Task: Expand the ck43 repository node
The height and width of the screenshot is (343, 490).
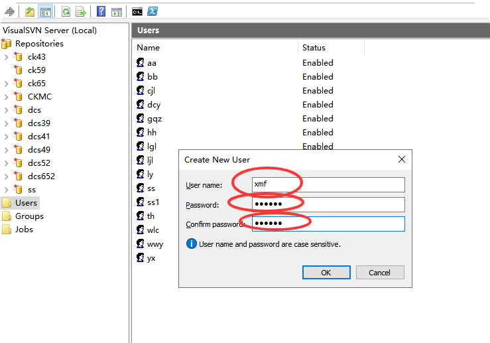Action: (6, 57)
